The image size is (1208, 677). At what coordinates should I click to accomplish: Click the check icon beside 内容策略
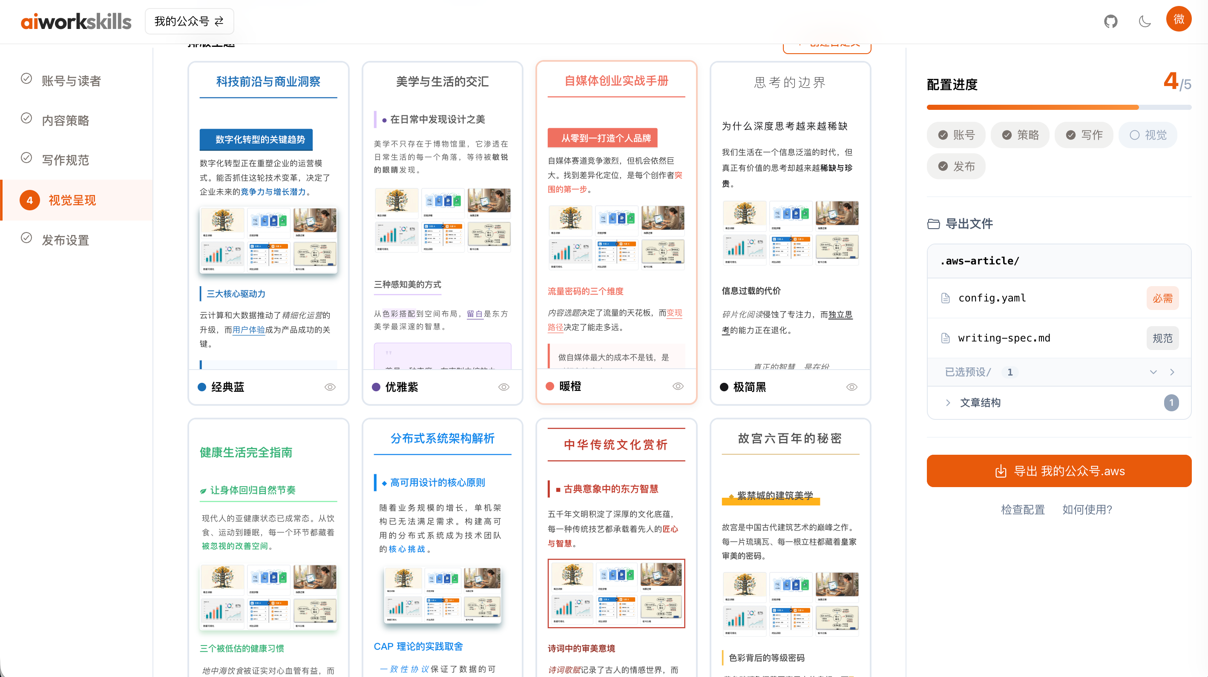coord(26,118)
